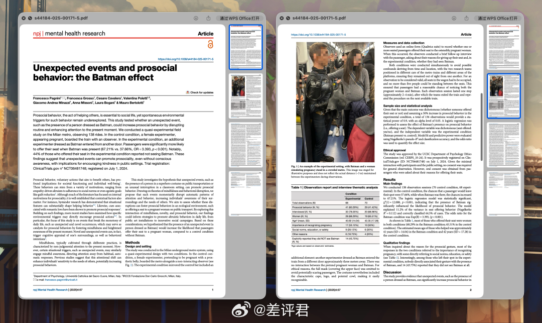Click 'Check for updates' badge under the title
Screen dimensions: 542x323
199,92
